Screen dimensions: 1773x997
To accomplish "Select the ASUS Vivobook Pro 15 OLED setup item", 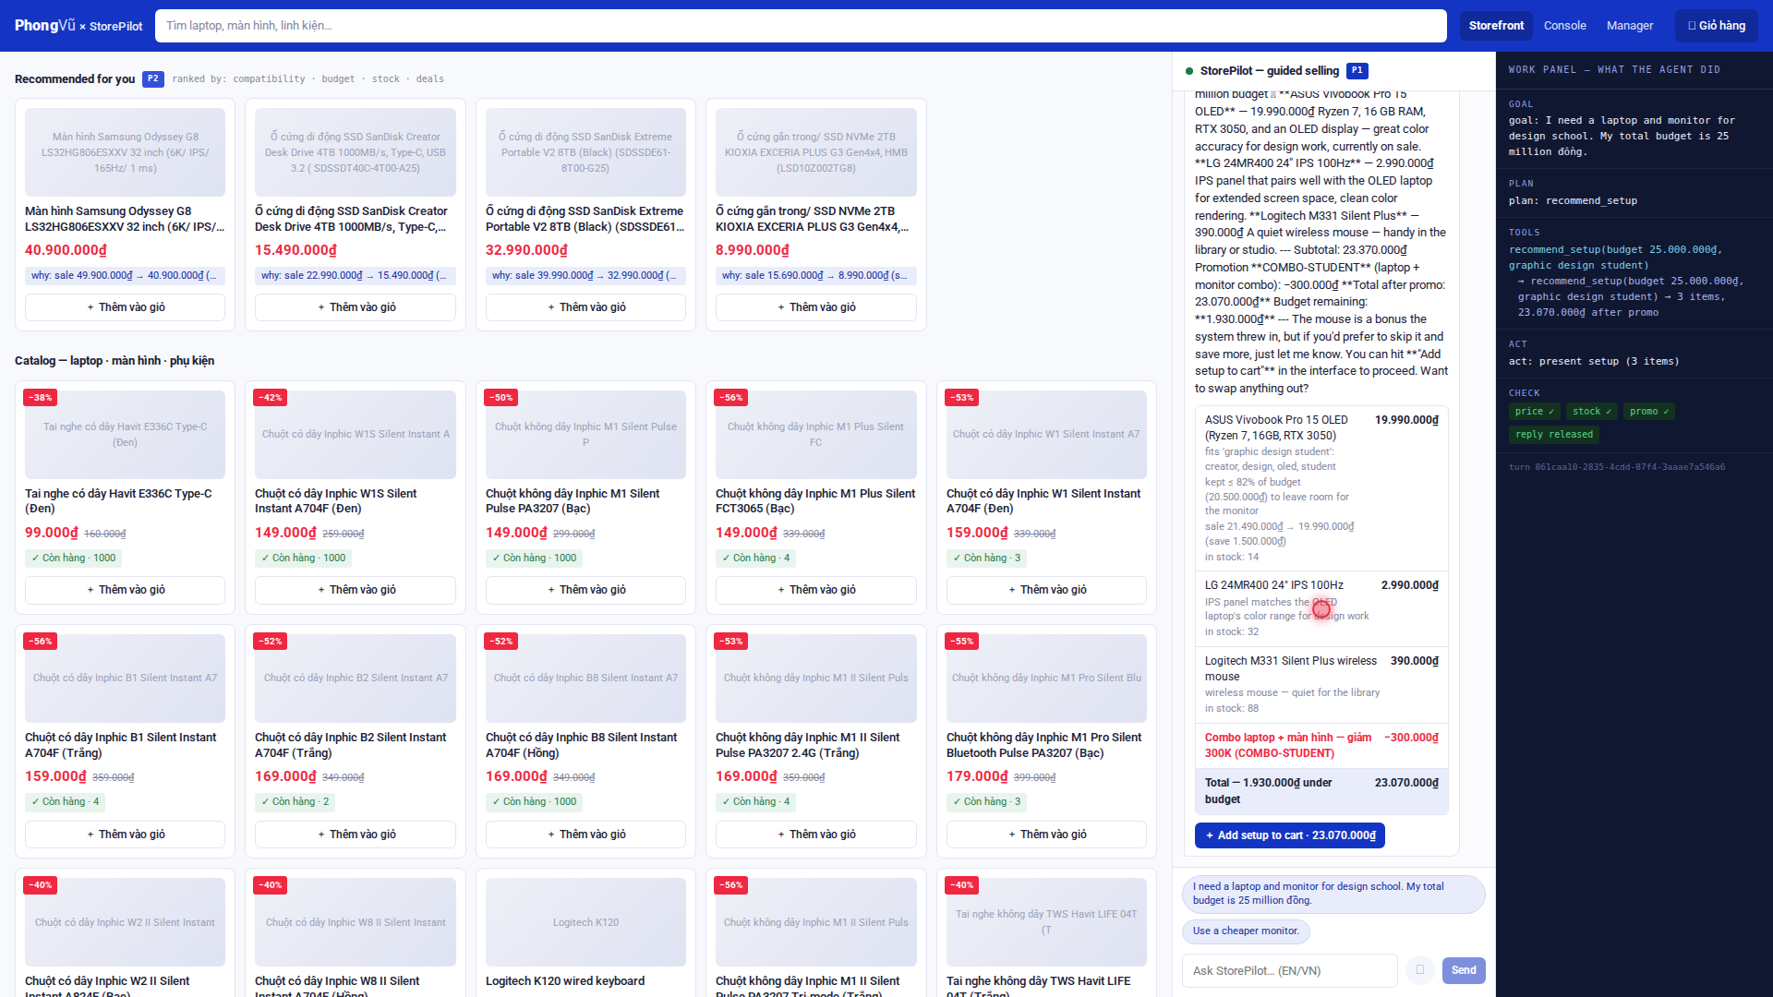I will pos(1321,487).
